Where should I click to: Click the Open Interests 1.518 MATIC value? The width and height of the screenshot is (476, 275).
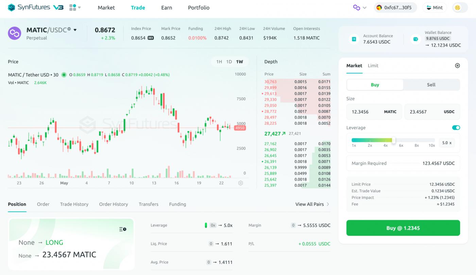pos(306,38)
